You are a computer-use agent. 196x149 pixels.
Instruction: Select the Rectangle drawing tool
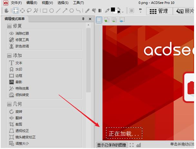click(45, 11)
